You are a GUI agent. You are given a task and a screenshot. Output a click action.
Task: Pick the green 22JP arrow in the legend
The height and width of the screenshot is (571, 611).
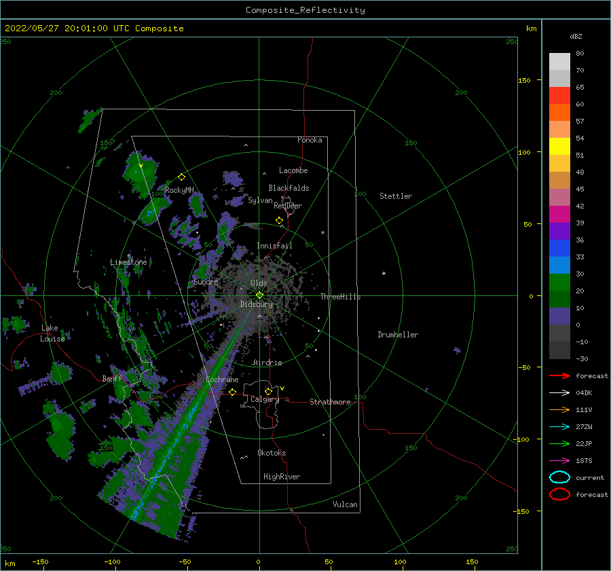click(x=559, y=443)
